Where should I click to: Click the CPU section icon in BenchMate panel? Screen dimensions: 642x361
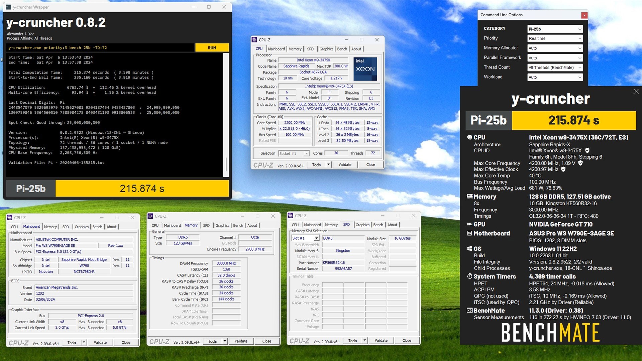click(469, 137)
